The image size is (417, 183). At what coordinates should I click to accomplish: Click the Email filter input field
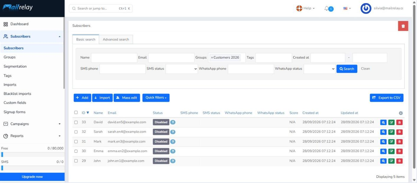(171, 58)
